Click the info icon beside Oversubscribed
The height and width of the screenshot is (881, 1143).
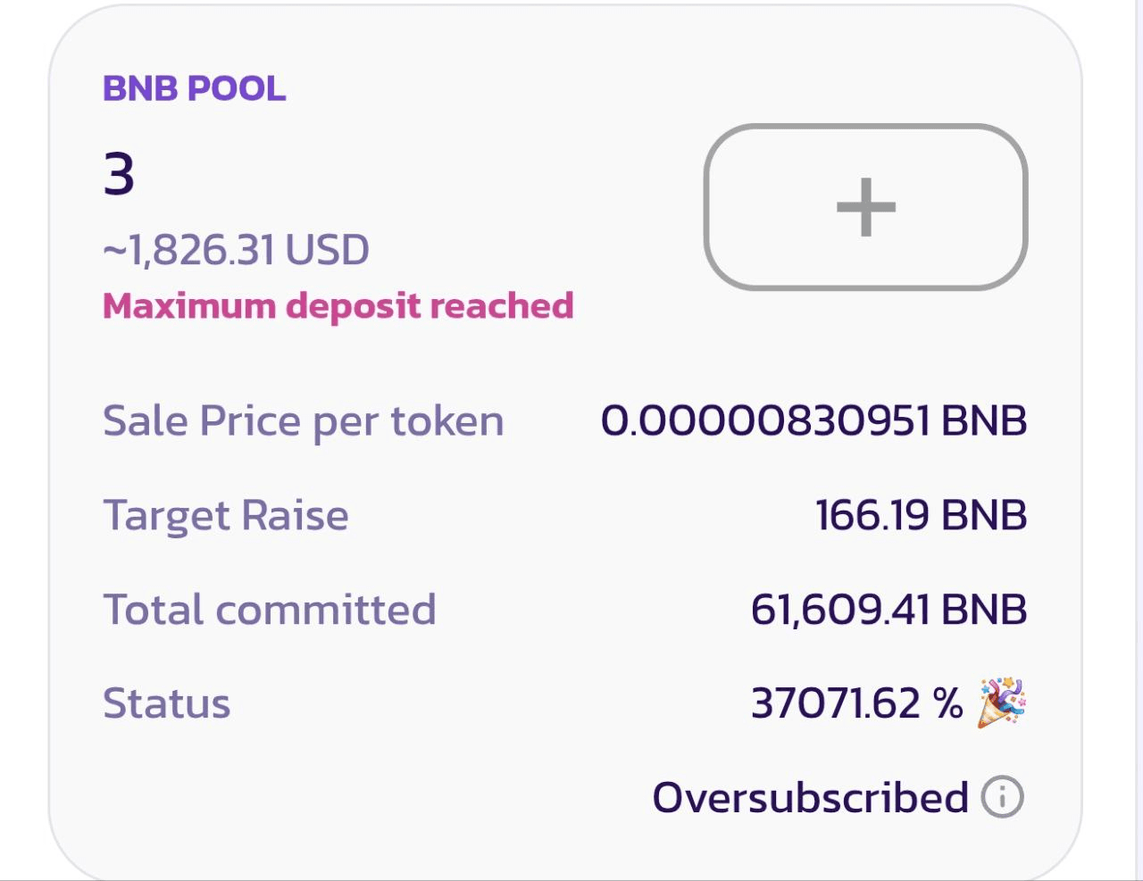click(1002, 797)
